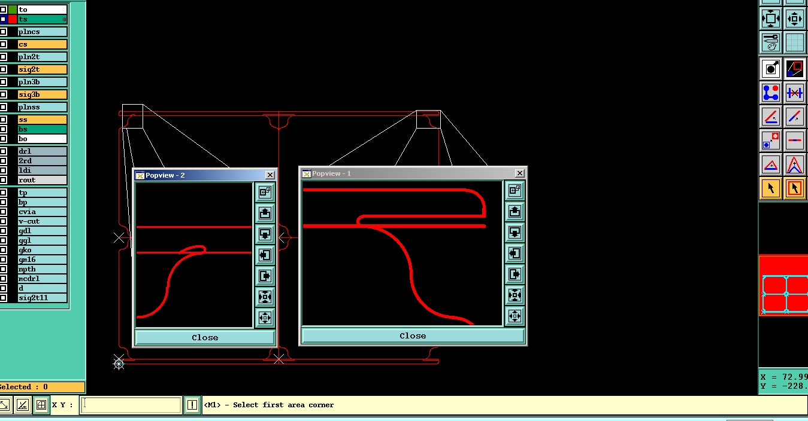Activate the plain arrow pointer tool
Viewport: 808px width, 421px height.
tap(771, 188)
